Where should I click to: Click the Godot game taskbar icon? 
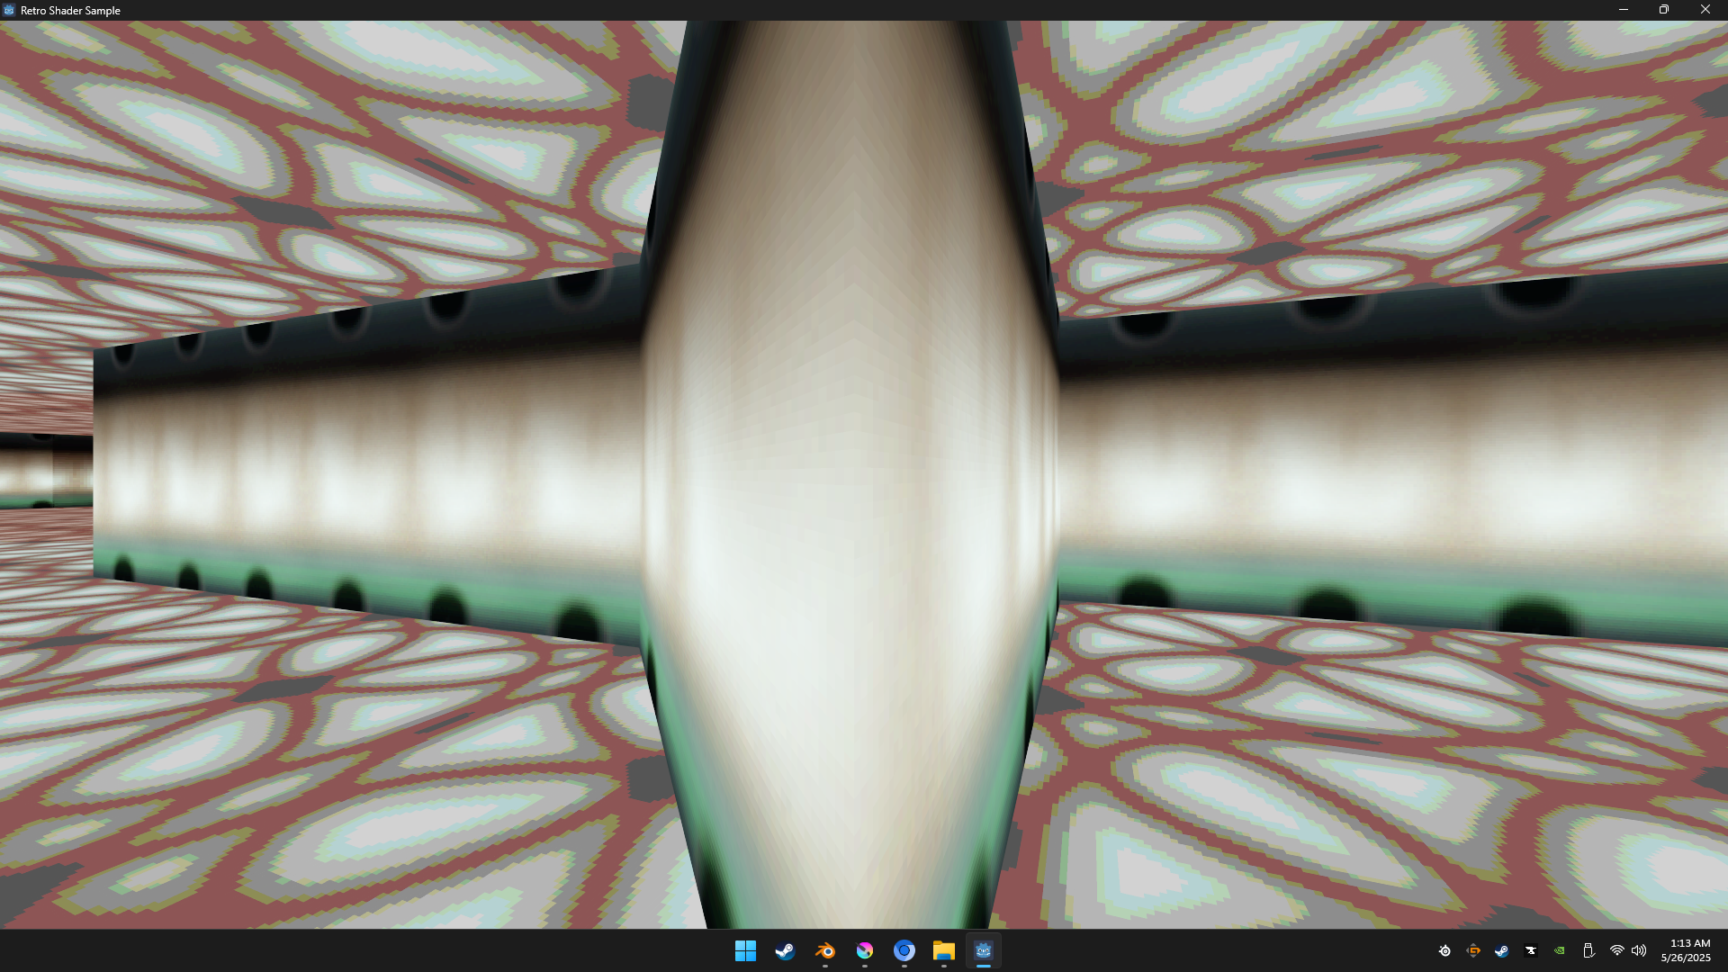(983, 950)
